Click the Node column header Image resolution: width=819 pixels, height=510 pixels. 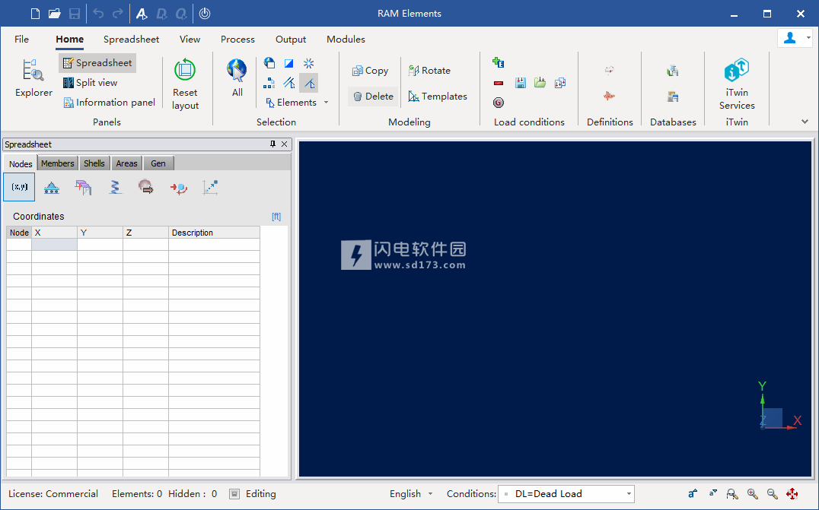click(19, 233)
